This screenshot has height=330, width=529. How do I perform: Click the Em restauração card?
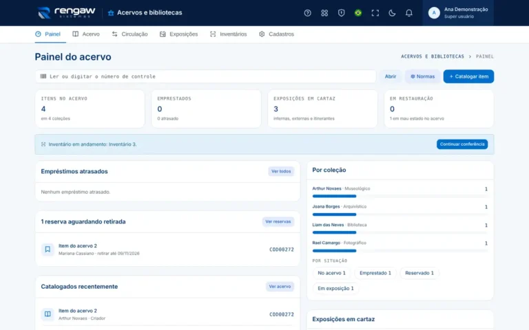(439, 109)
